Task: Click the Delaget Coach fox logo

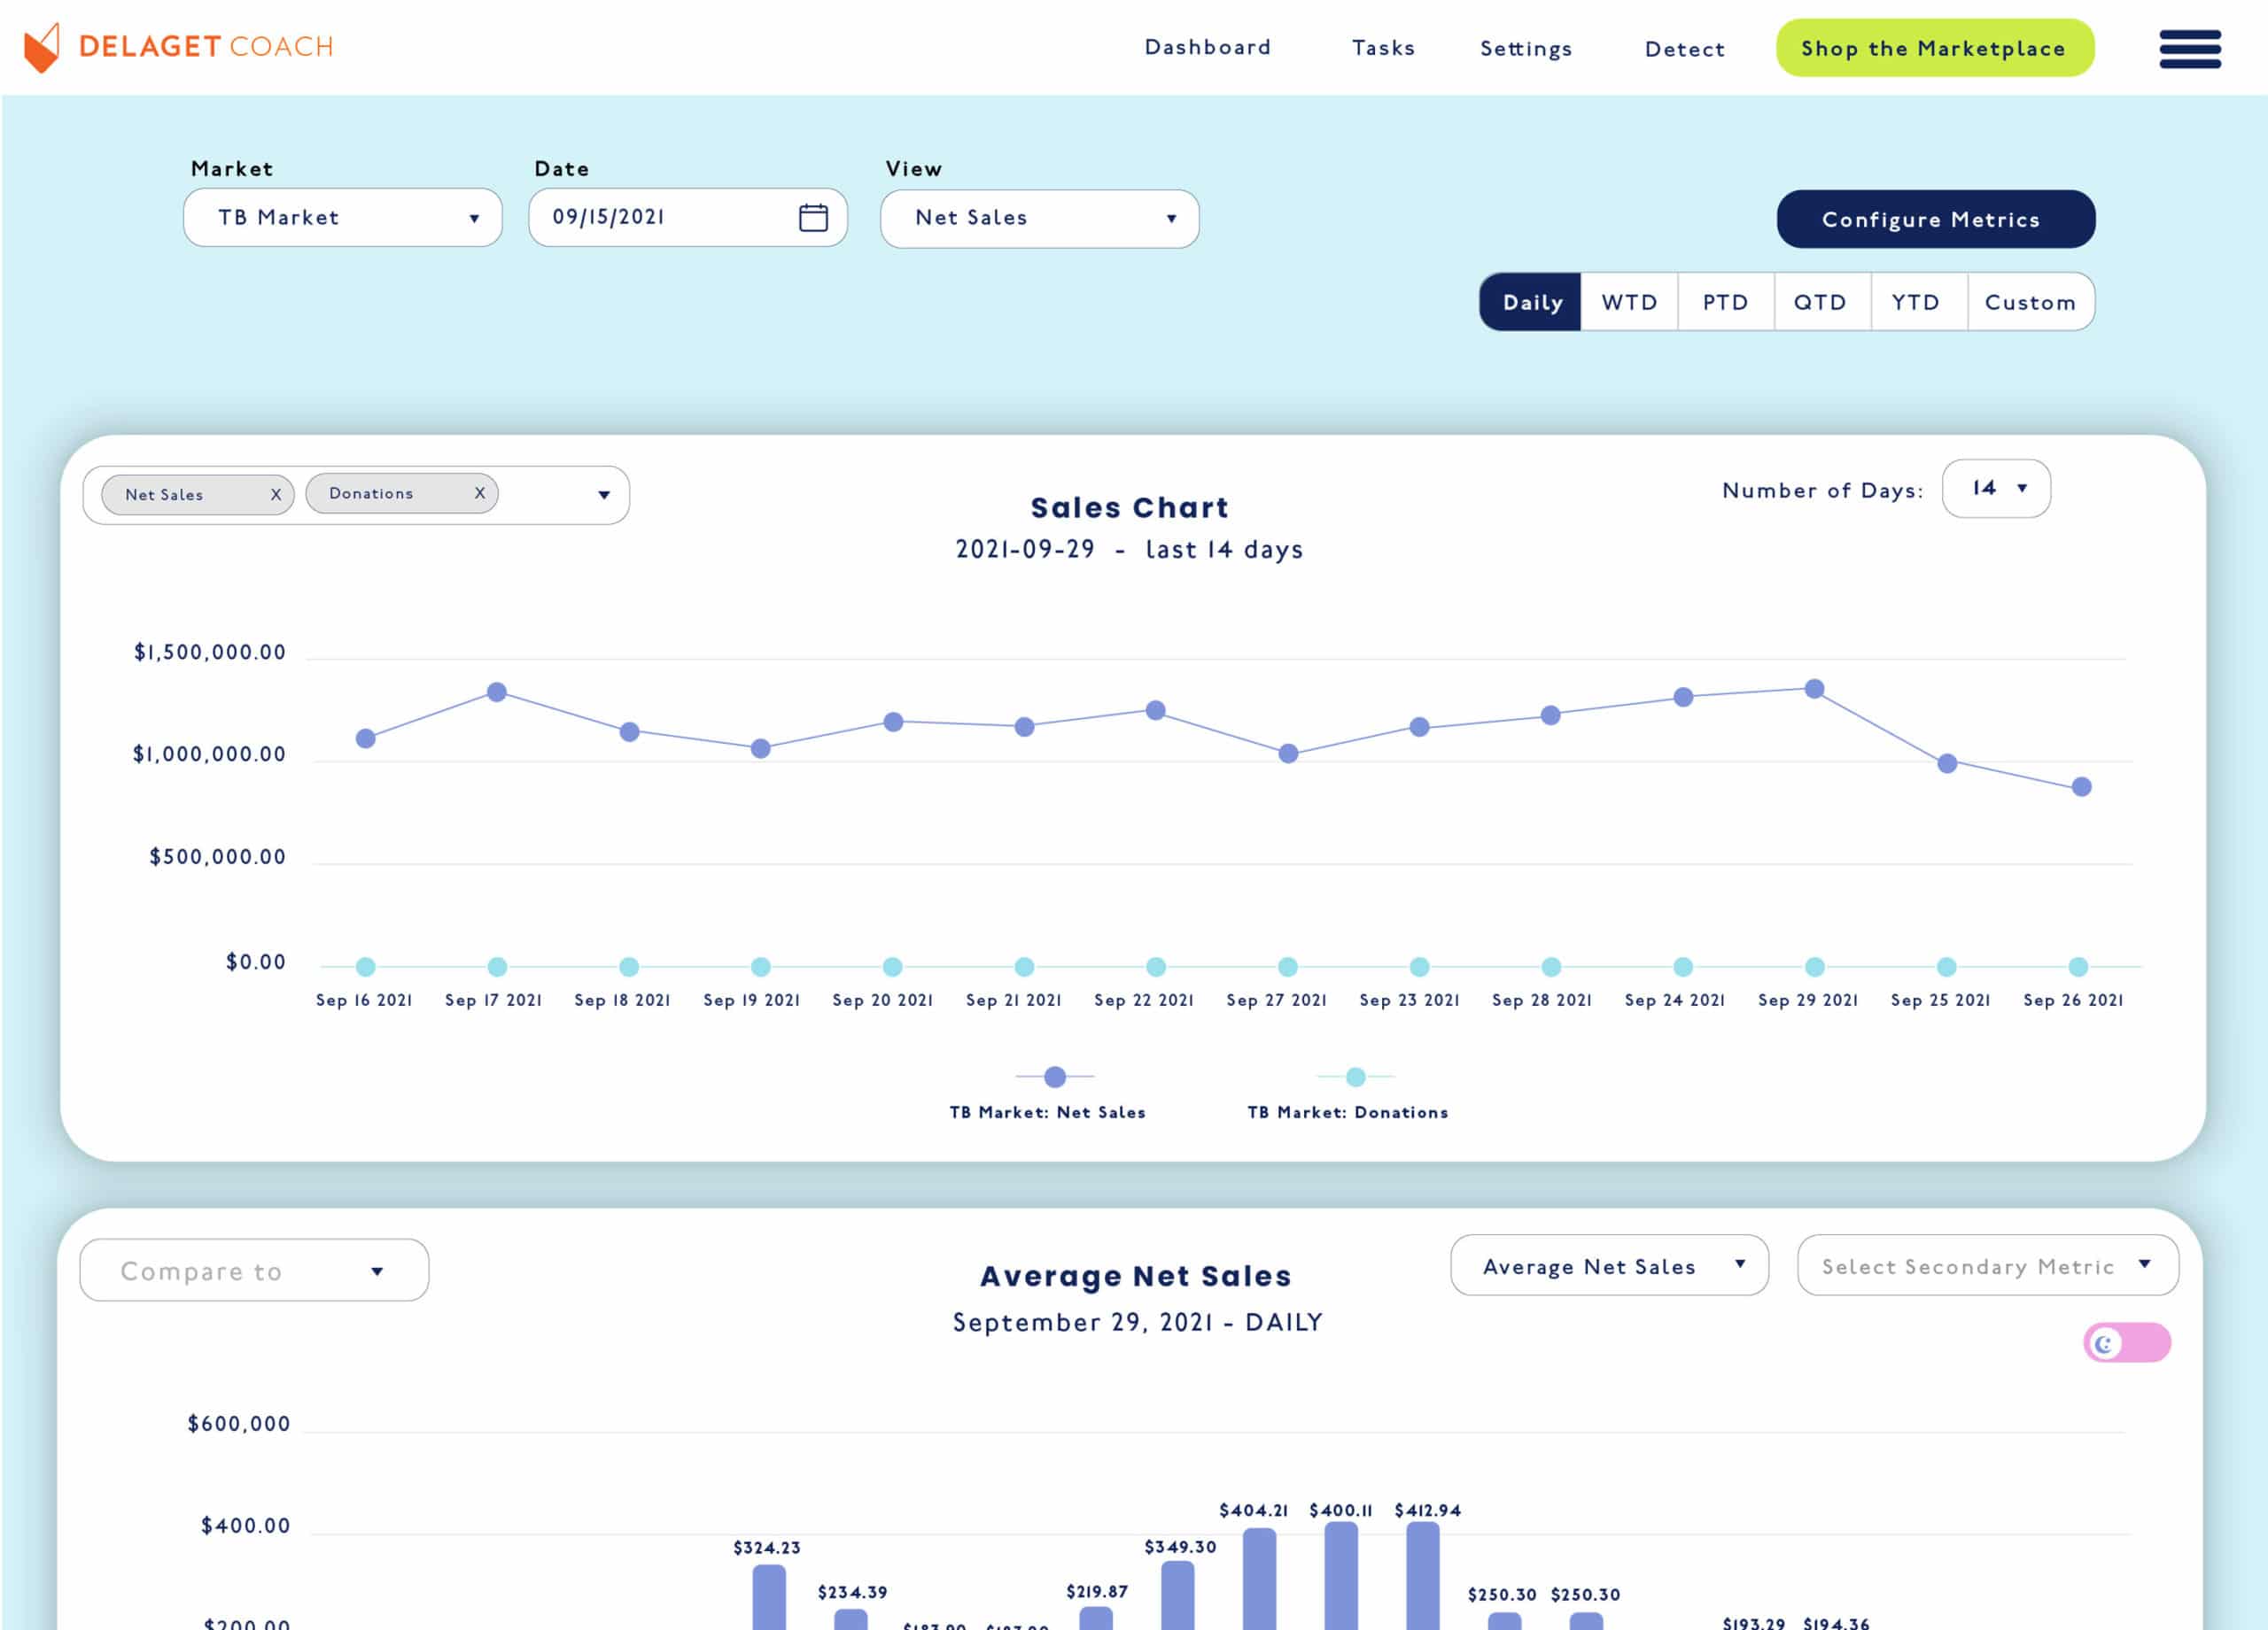Action: 42,47
